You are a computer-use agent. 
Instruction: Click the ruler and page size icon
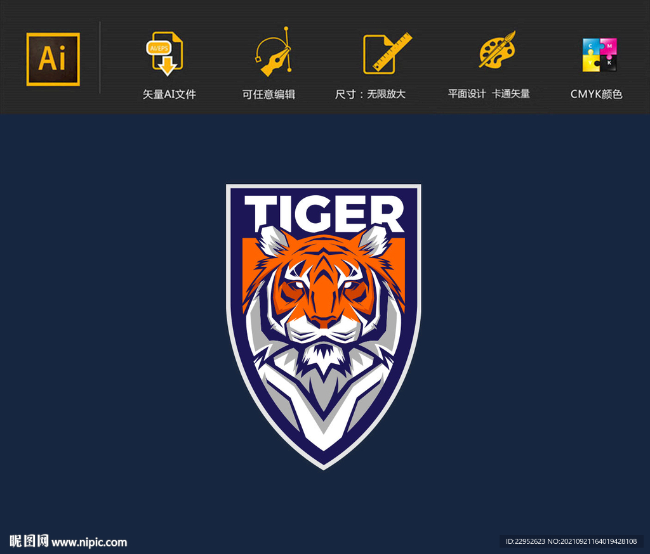click(383, 53)
